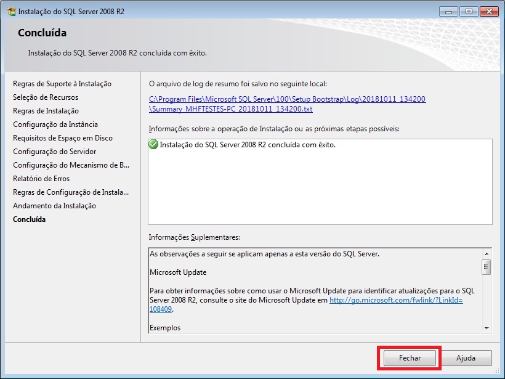Click the Microsoft Update heading text
Screen dimensions: 505x379
coord(178,272)
